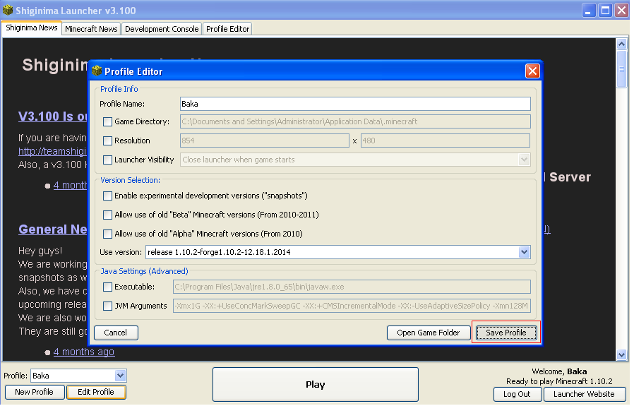
Task: Click the Shiginima Launcher title bar icon
Action: click(8, 10)
